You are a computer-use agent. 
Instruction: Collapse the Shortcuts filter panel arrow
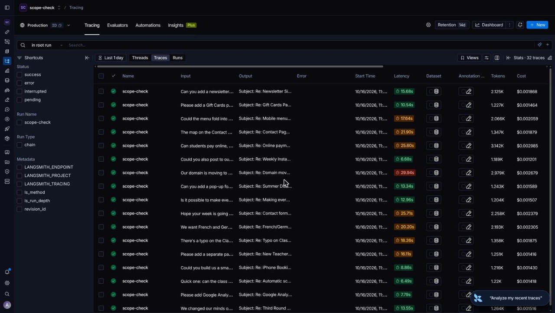tap(87, 58)
